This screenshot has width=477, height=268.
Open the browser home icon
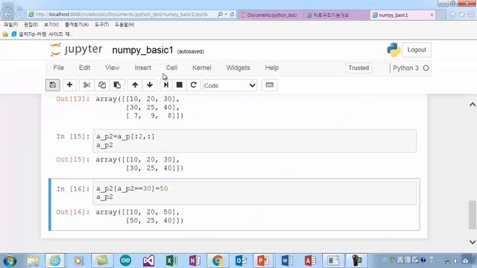452,15
